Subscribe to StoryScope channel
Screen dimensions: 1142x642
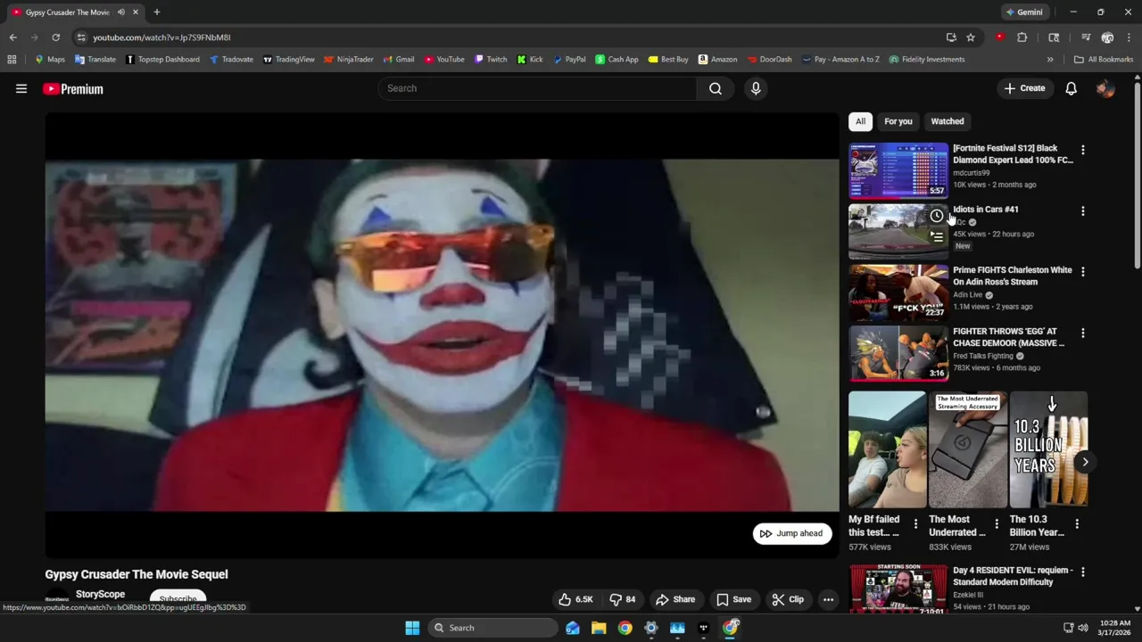pyautogui.click(x=178, y=599)
